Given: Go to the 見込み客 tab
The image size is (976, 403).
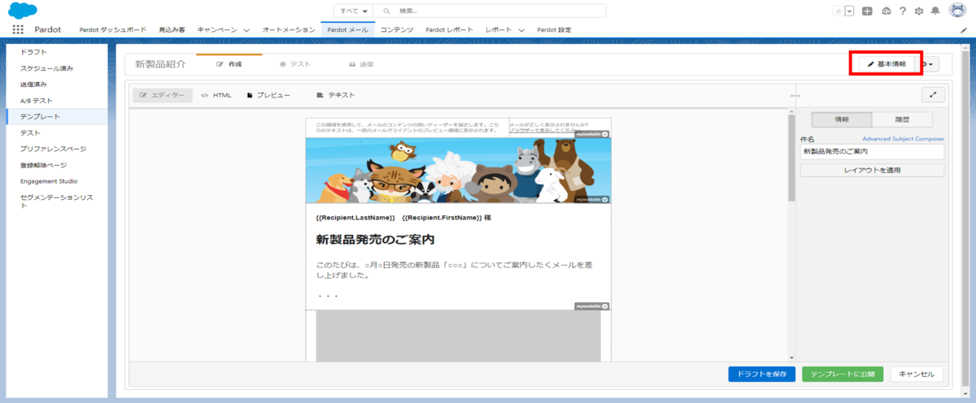Looking at the screenshot, I should [x=172, y=30].
